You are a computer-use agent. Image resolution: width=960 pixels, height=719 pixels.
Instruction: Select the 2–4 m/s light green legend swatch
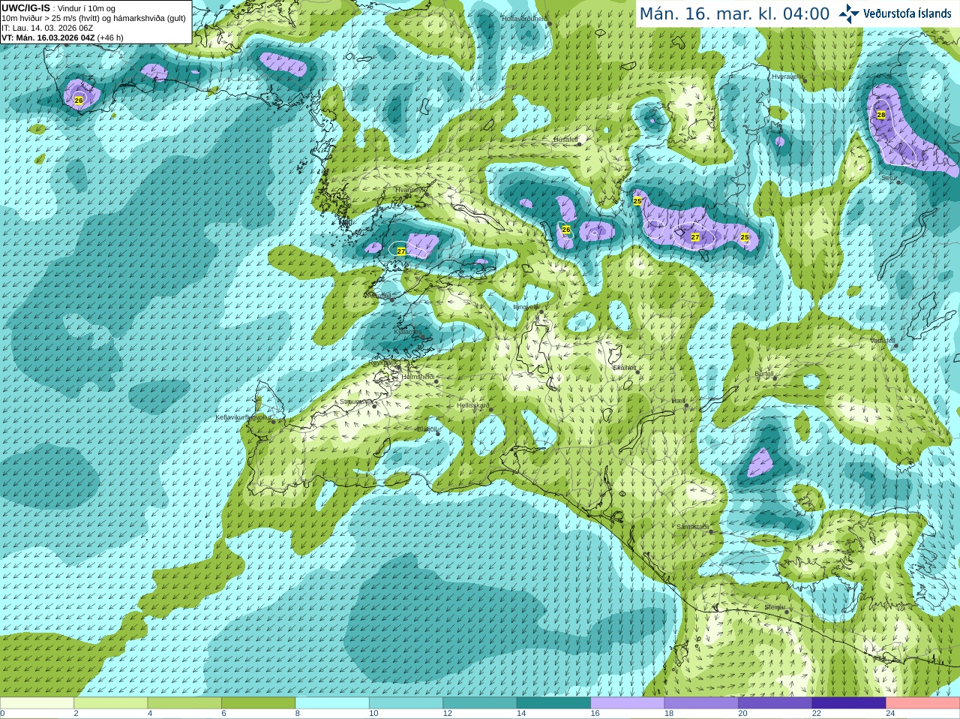[110, 703]
